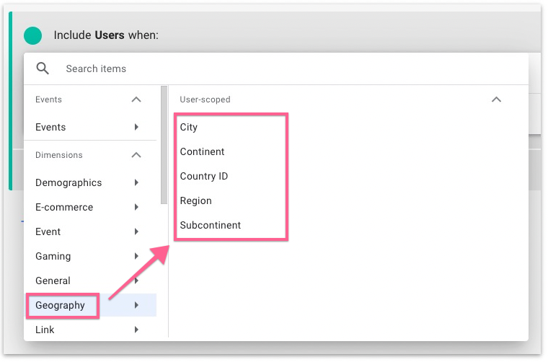The image size is (548, 362).
Task: Click the search magnifier icon
Action: click(x=43, y=69)
